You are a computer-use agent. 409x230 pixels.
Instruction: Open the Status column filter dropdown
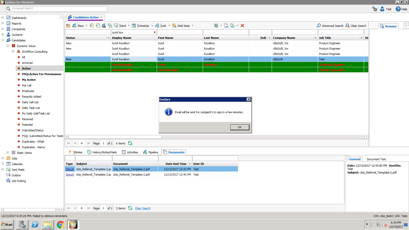point(108,38)
